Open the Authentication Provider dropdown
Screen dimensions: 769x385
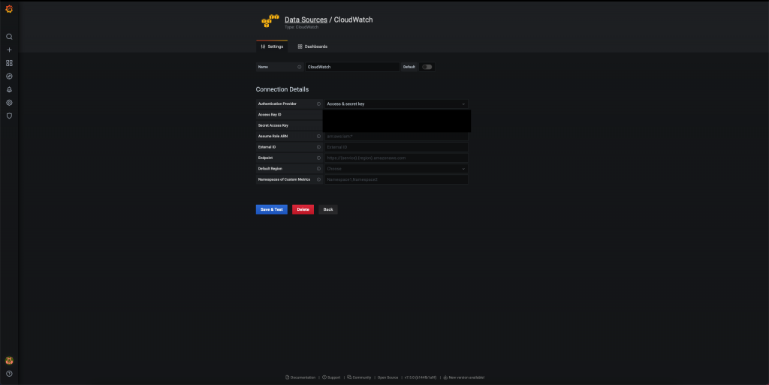pos(397,104)
